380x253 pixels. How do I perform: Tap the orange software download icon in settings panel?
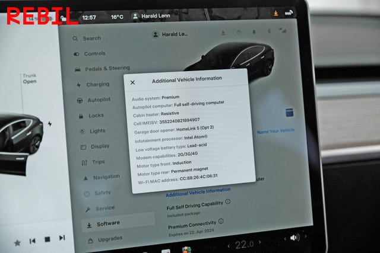(223, 33)
